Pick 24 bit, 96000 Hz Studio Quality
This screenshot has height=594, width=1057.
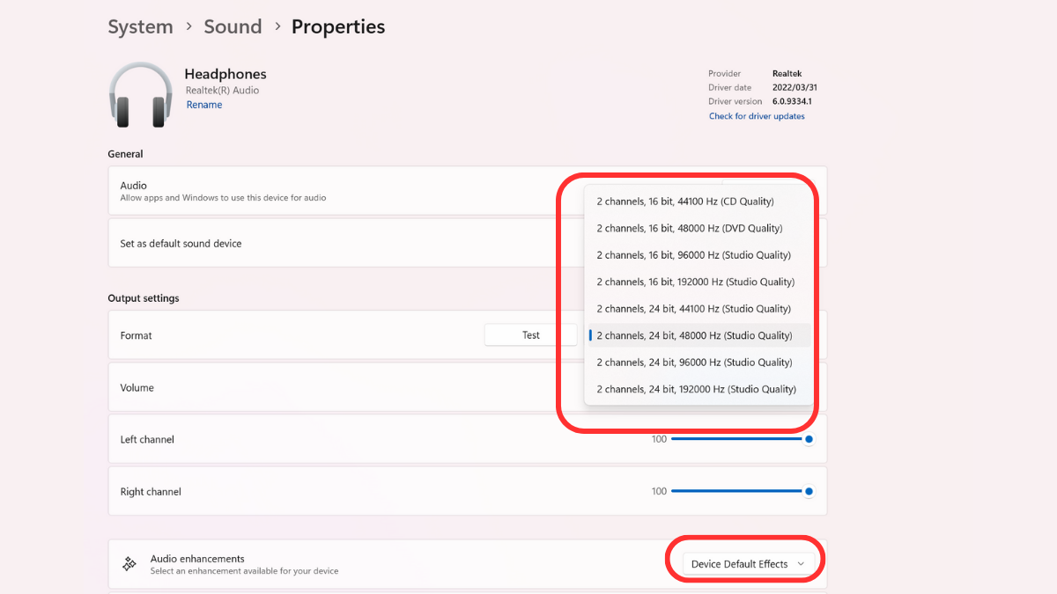click(x=693, y=363)
